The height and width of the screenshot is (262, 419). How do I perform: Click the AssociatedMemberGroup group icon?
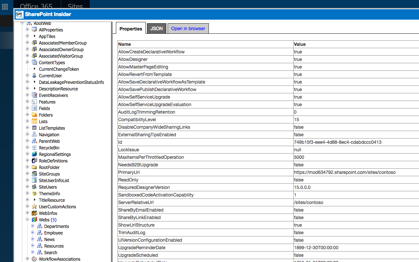34,43
